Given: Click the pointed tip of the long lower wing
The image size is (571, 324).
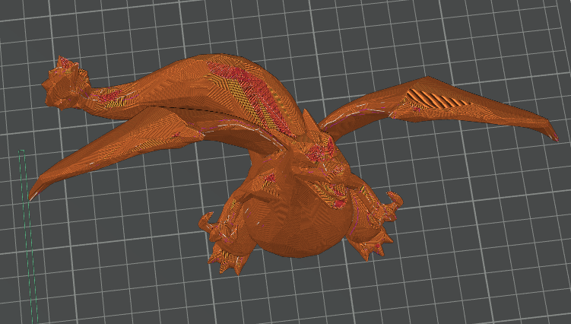Looking at the screenshot, I should 33,196.
